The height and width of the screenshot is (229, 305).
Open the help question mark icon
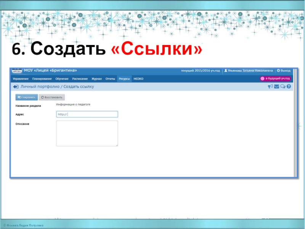(x=289, y=87)
